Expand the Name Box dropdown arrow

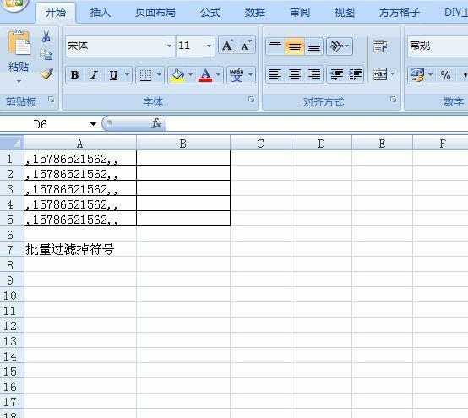point(93,124)
